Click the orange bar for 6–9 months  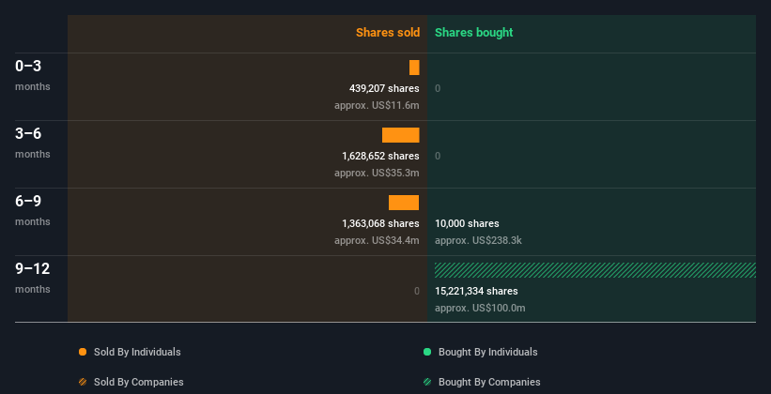[x=404, y=203]
